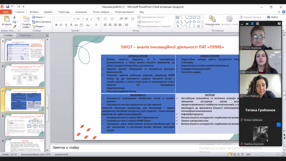This screenshot has height=161, width=286.
Task: Open the font name combo box
Action: tap(65, 19)
